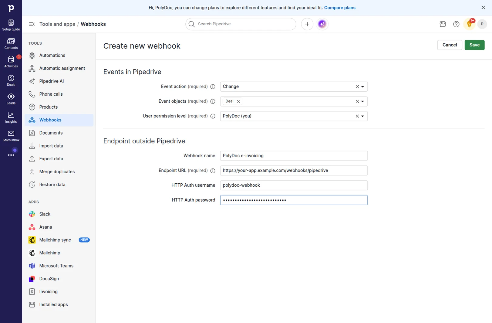492x323 pixels.
Task: Collapse the sidebar menu toggle icon
Action: point(32,24)
